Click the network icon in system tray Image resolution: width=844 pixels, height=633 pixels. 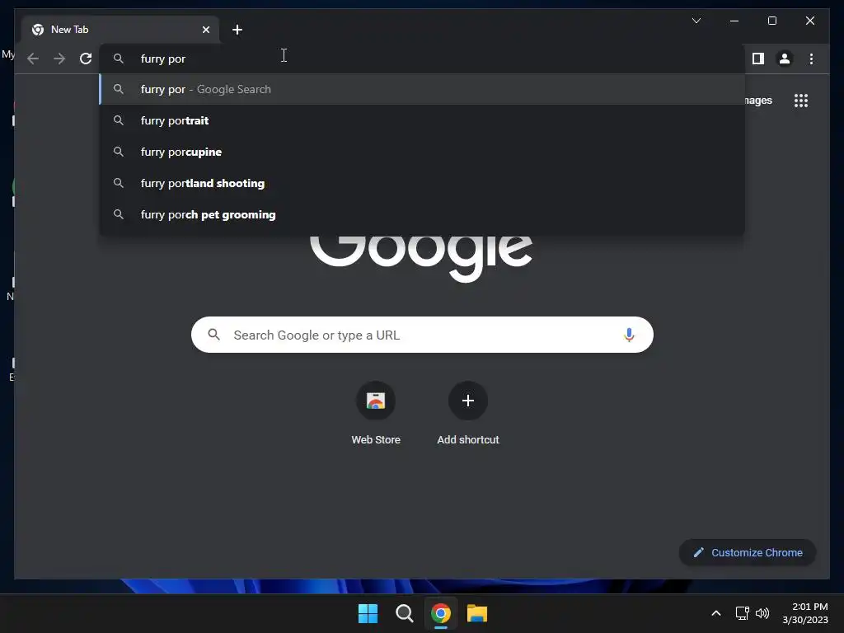coord(743,613)
